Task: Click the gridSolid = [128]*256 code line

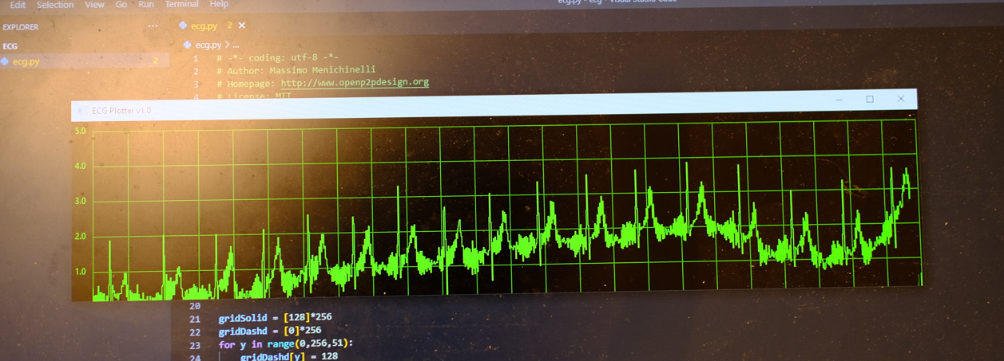Action: pos(275,318)
